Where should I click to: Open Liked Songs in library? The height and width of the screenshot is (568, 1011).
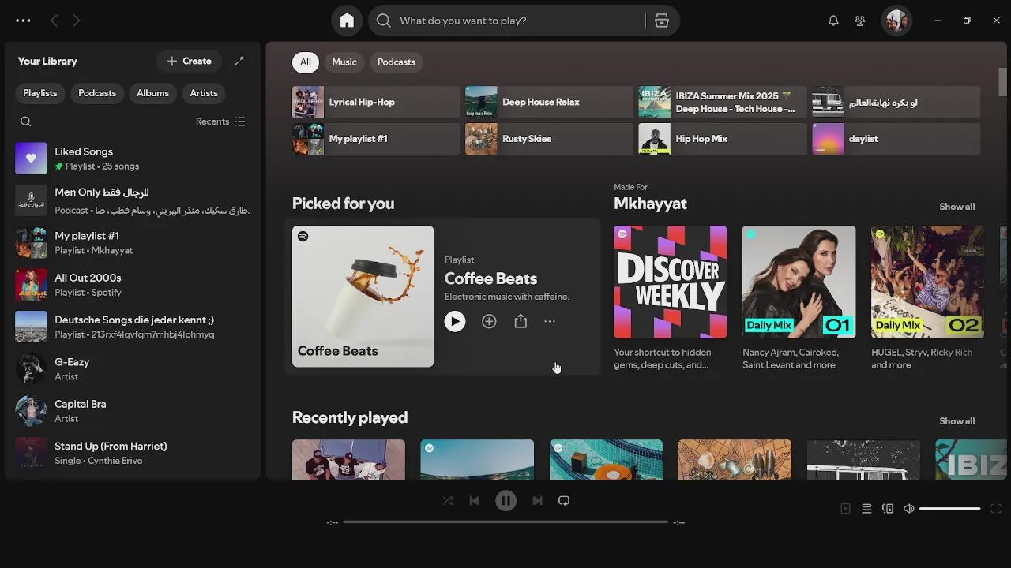(x=133, y=159)
